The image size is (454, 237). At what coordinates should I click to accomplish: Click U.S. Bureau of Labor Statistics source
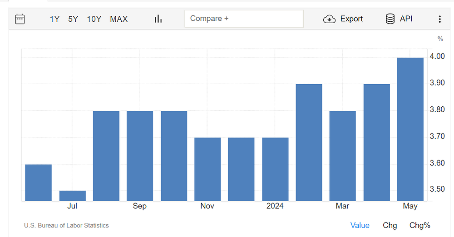[66, 226]
